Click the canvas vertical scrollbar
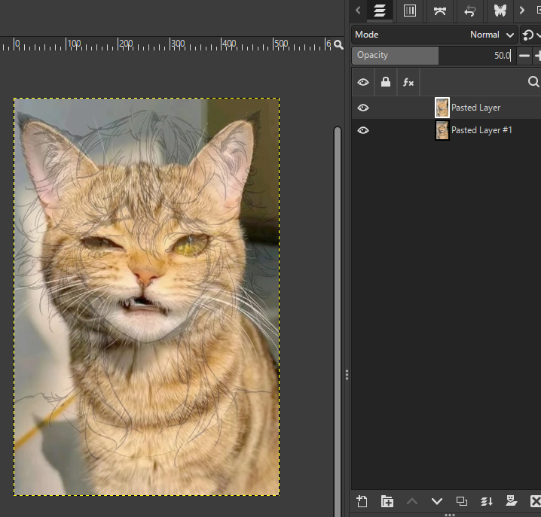 click(338, 321)
